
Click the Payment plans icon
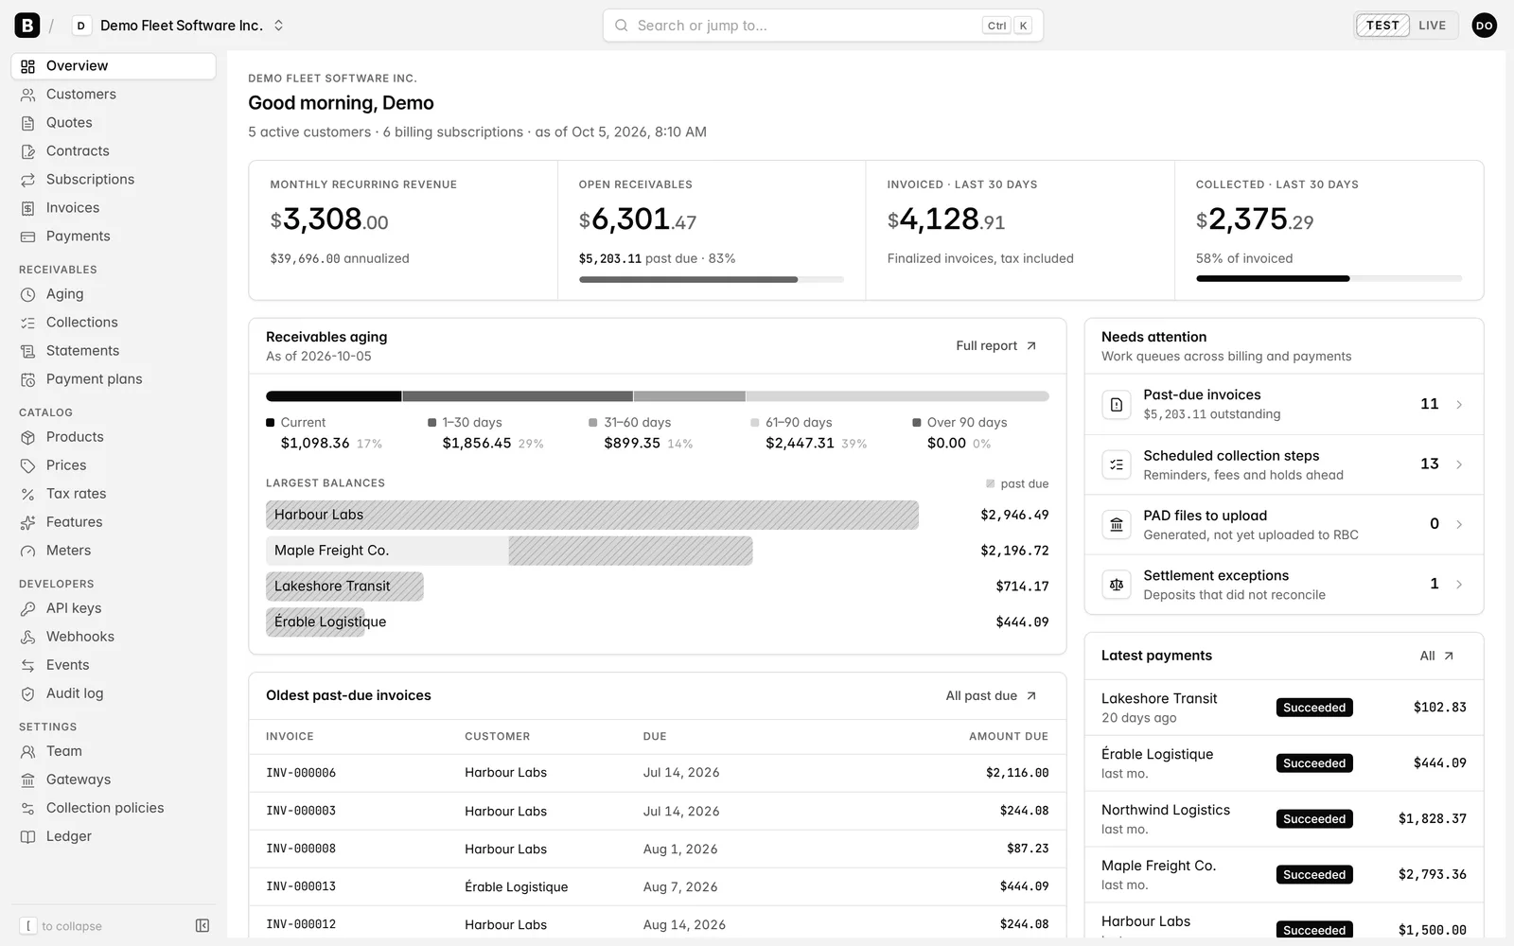[28, 379]
